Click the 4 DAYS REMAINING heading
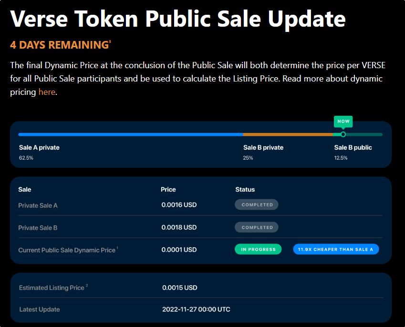Image resolution: width=405 pixels, height=327 pixels. pos(59,45)
